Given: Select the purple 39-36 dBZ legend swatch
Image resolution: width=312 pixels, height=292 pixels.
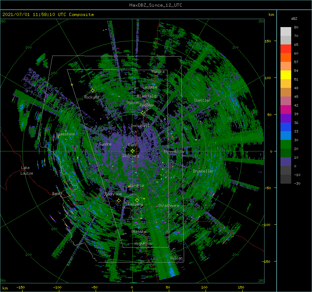Looking at the screenshot, I should pyautogui.click(x=286, y=118).
